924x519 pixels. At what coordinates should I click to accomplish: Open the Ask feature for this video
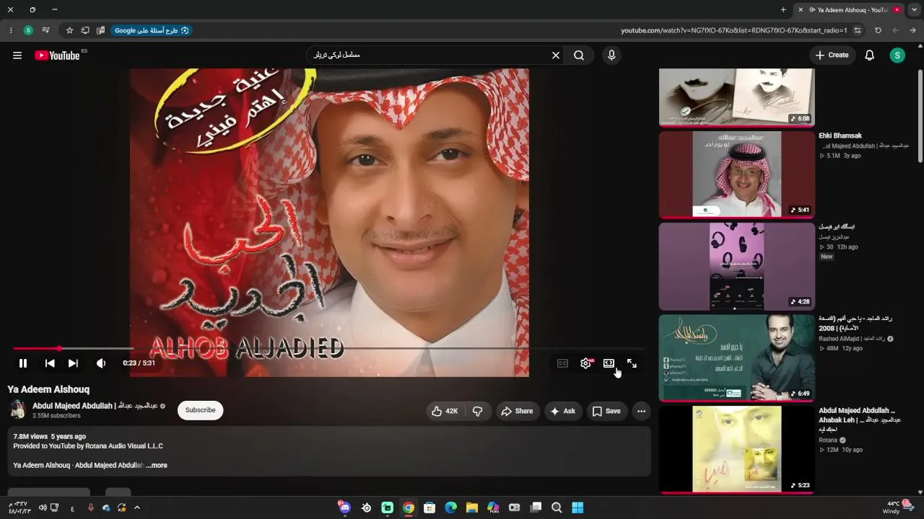(x=563, y=411)
